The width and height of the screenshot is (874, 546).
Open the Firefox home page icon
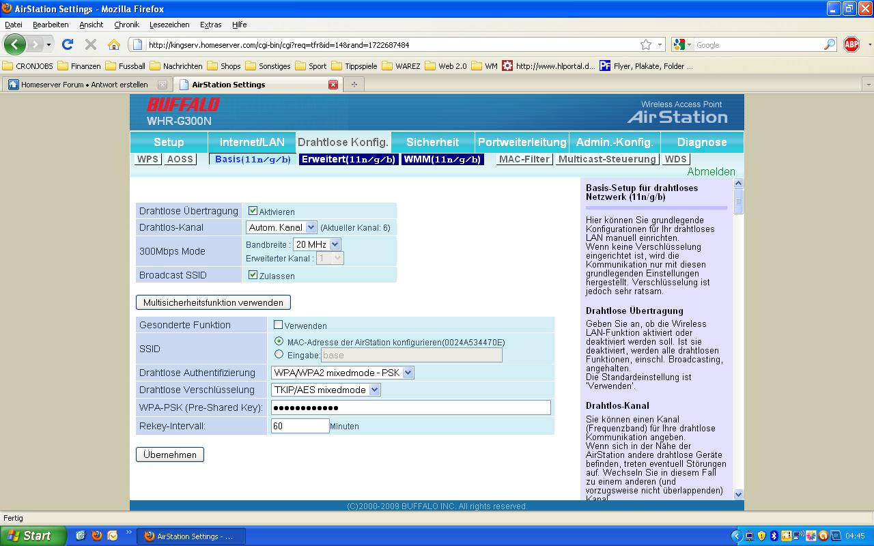[x=114, y=44]
